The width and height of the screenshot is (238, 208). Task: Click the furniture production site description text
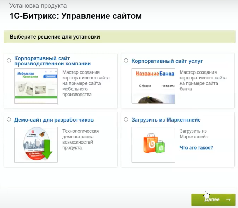[x=86, y=83]
